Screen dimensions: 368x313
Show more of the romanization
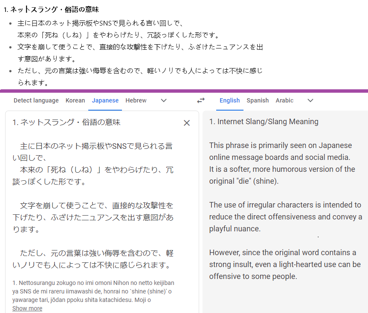(x=27, y=308)
